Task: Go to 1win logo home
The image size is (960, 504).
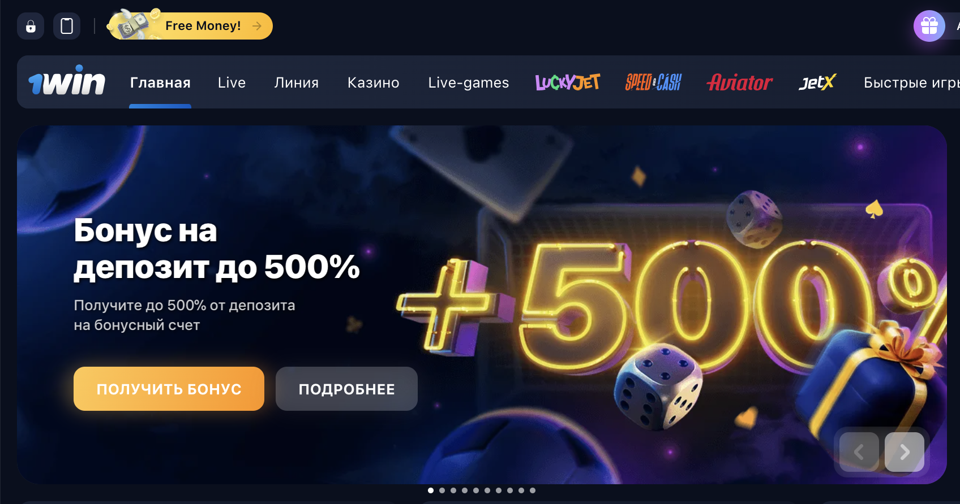Action: (x=67, y=82)
